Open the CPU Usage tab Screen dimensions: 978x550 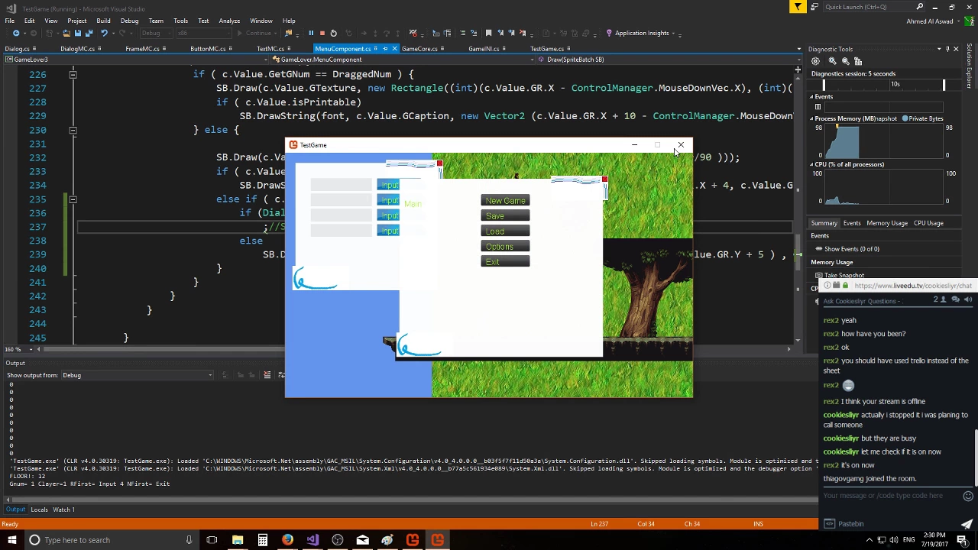tap(928, 223)
